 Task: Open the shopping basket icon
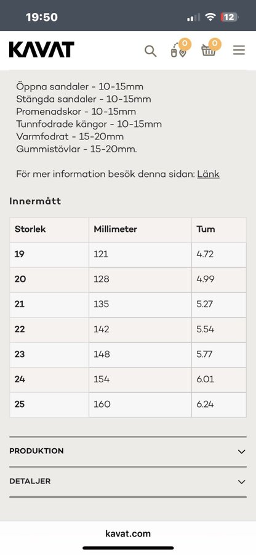point(209,51)
